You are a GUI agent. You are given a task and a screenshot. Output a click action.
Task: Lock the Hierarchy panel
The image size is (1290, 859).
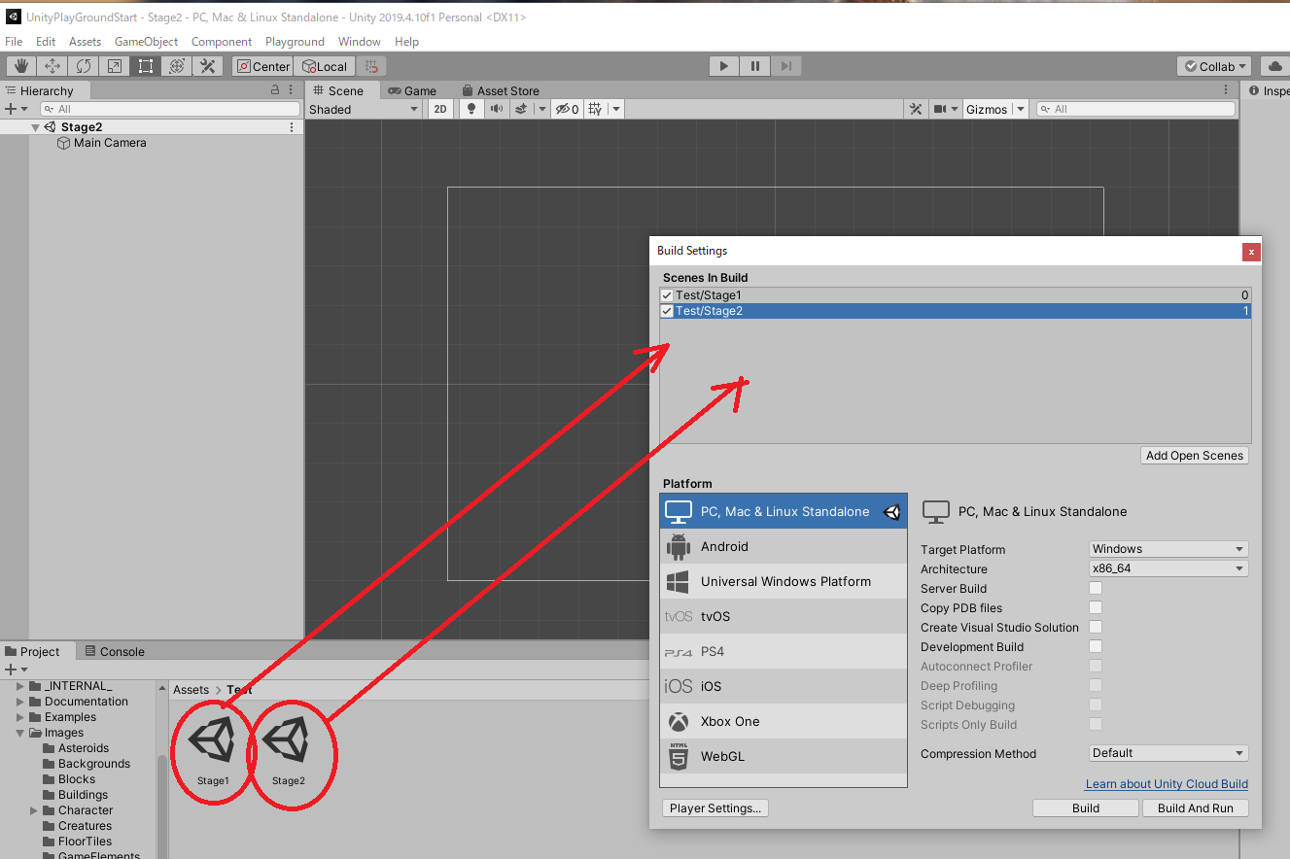pyautogui.click(x=275, y=89)
